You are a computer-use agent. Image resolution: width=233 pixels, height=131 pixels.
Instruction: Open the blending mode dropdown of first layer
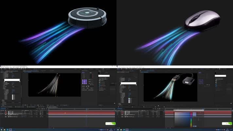coord(31,112)
